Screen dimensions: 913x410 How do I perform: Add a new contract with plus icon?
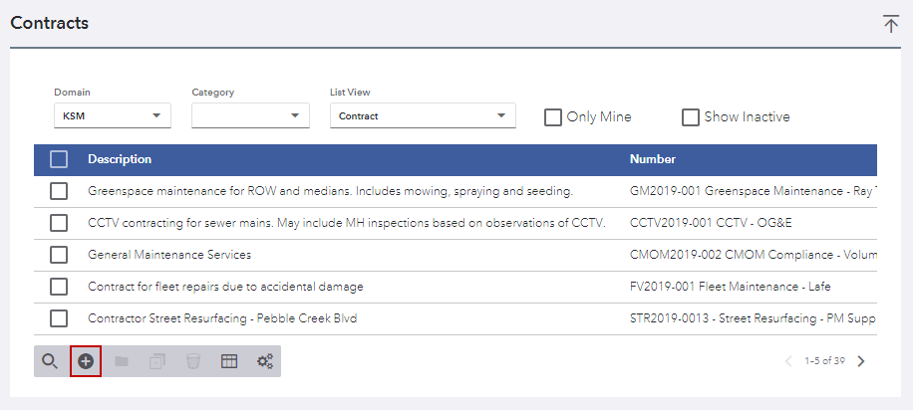pos(86,361)
